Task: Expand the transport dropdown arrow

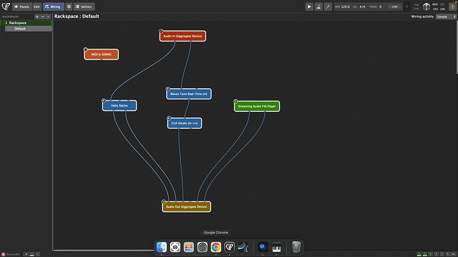Action: [407, 7]
